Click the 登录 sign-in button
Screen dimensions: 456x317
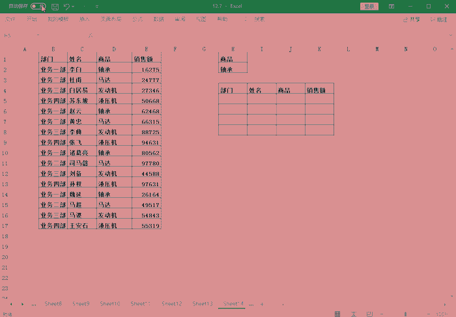tap(369, 6)
